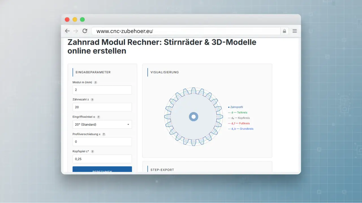Image resolution: width=362 pixels, height=203 pixels.
Task: Click the gear center bore in the visualization
Action: point(194,116)
